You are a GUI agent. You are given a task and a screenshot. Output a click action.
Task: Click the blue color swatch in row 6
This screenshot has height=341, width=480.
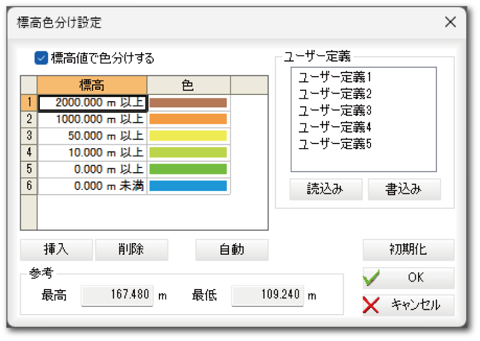pyautogui.click(x=188, y=186)
